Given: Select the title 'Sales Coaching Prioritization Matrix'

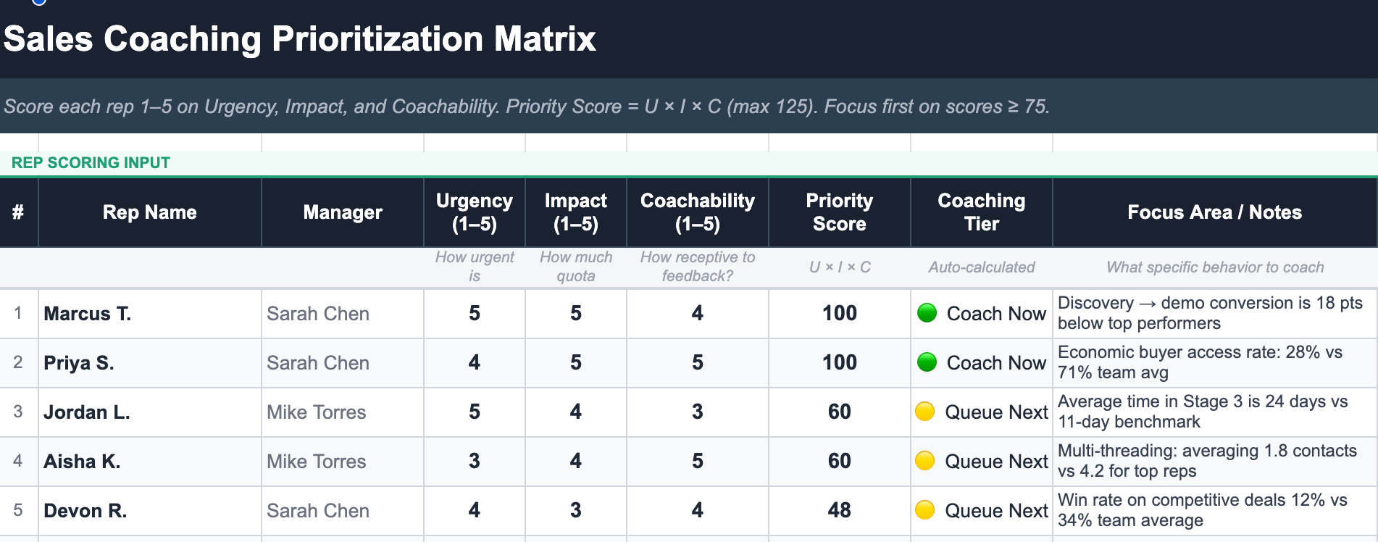Looking at the screenshot, I should pos(299,39).
